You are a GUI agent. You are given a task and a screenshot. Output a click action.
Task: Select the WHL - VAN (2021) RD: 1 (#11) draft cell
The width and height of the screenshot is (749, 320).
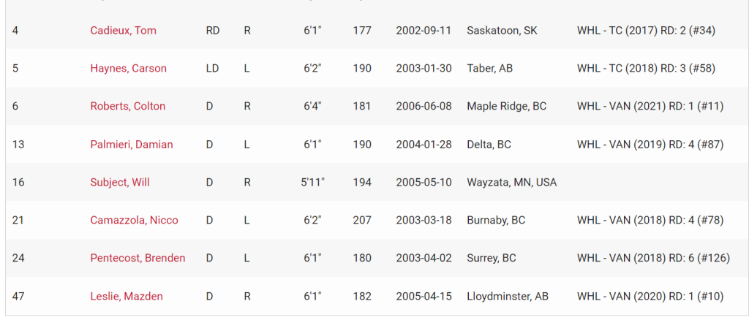pos(650,106)
